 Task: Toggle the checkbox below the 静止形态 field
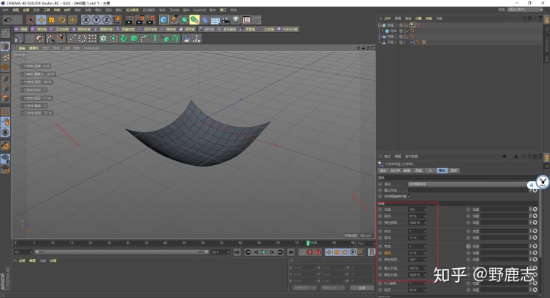(409, 196)
